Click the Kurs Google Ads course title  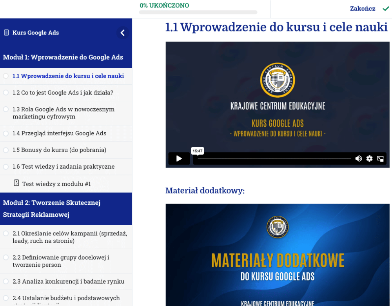36,33
